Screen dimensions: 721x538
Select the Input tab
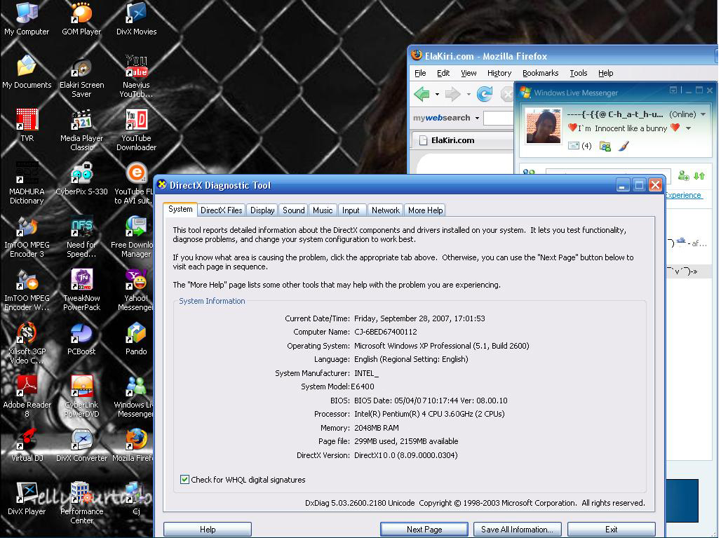click(351, 210)
